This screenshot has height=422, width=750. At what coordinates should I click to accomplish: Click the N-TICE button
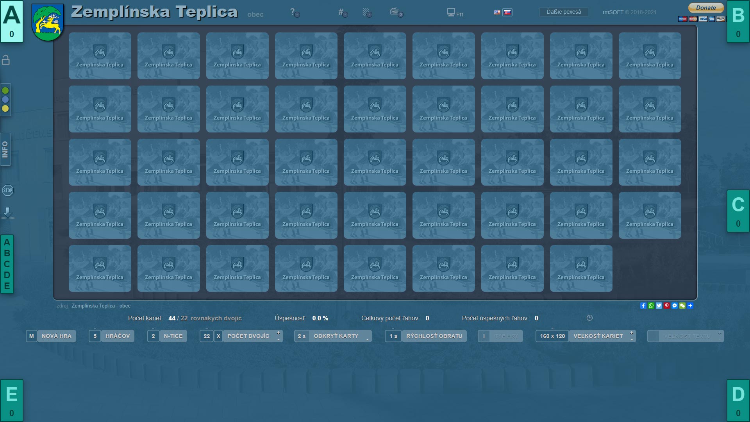[x=173, y=336]
